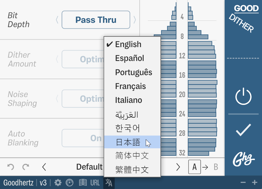
Task: Click the large checkmark icon in sidebar
Action: tap(243, 130)
